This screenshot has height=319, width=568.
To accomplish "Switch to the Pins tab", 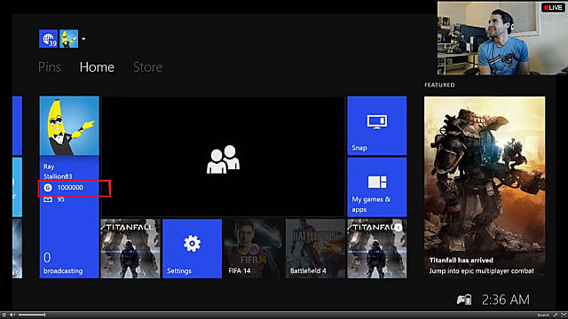I will tap(50, 67).
